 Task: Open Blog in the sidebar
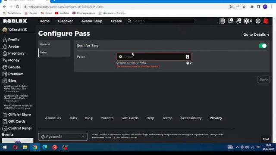point(9,81)
